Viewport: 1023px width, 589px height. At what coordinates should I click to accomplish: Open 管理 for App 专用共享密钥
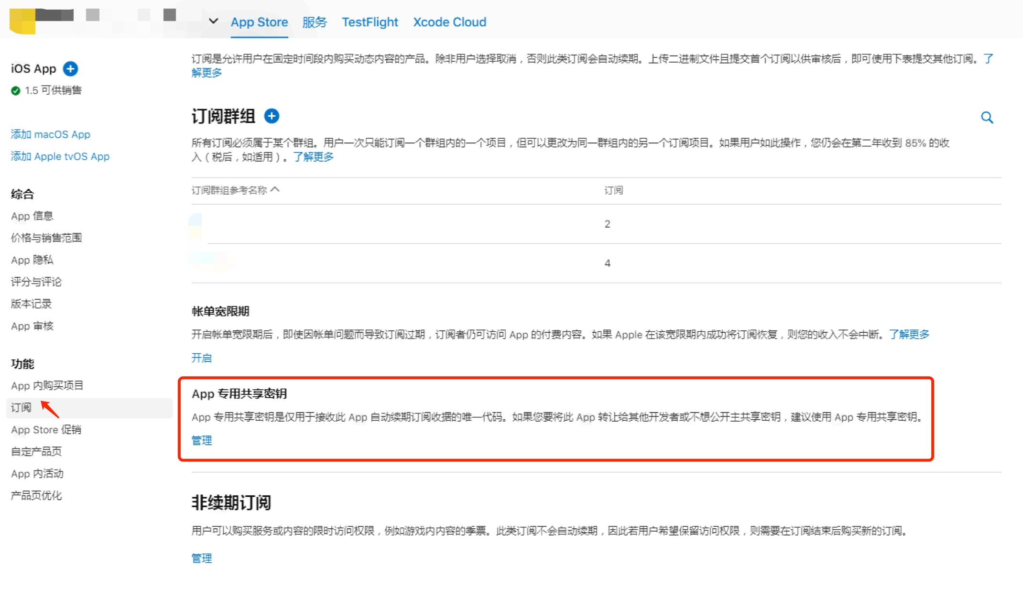[x=201, y=440]
